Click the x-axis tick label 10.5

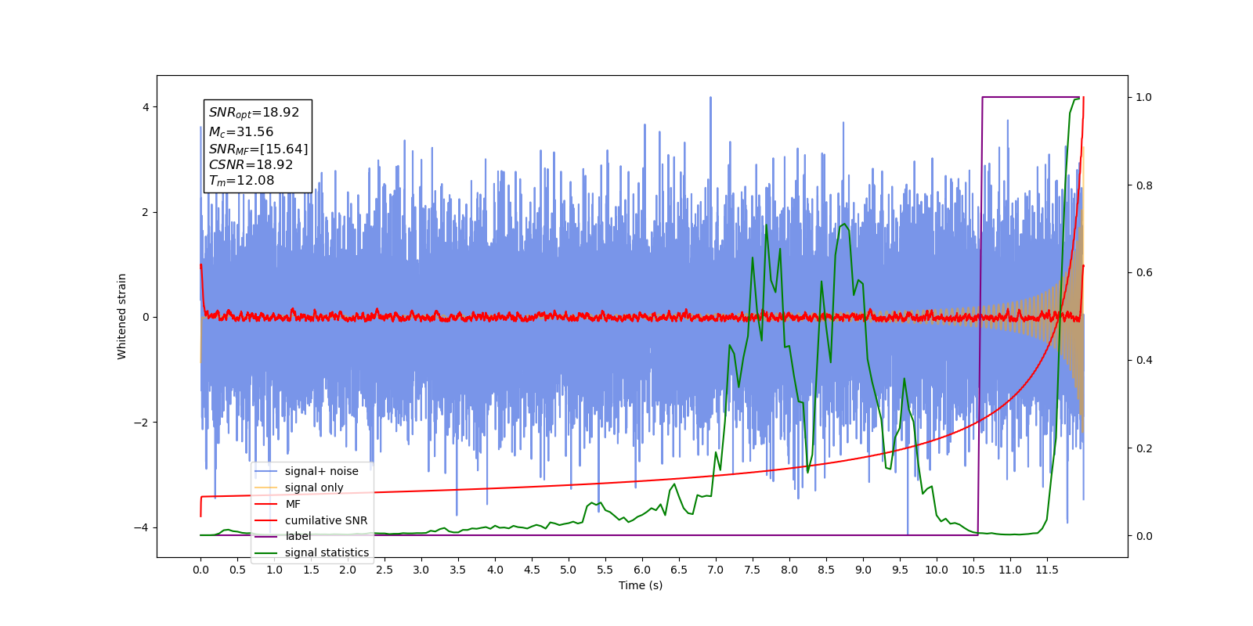(x=973, y=570)
